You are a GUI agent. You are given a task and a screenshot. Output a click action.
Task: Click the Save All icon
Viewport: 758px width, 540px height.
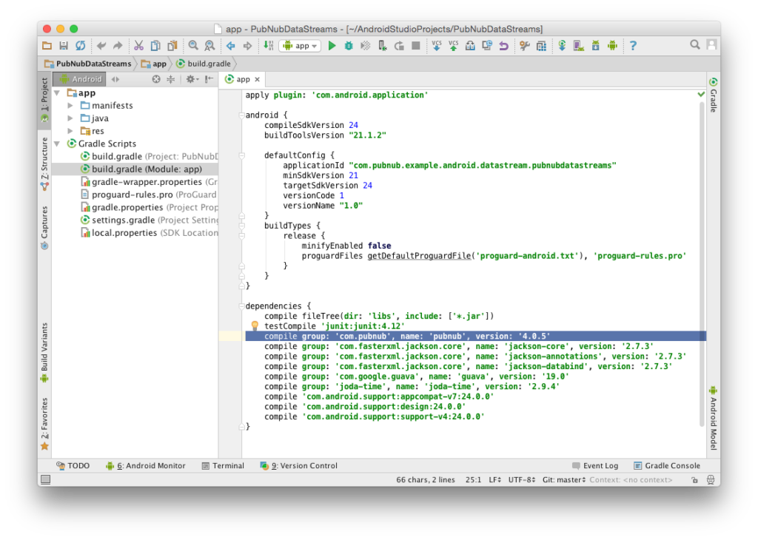(64, 46)
